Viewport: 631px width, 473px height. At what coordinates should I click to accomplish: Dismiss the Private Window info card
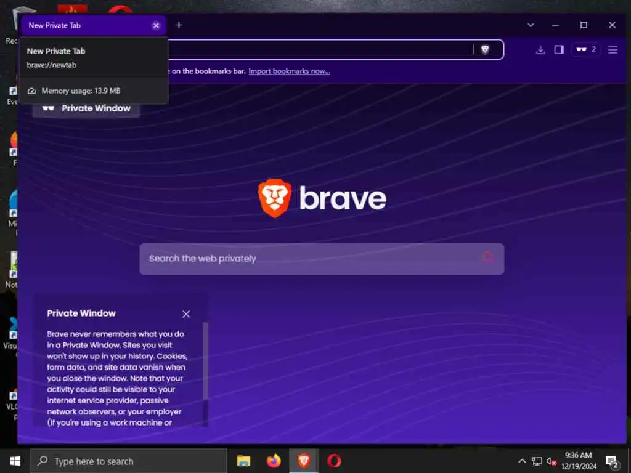click(186, 314)
